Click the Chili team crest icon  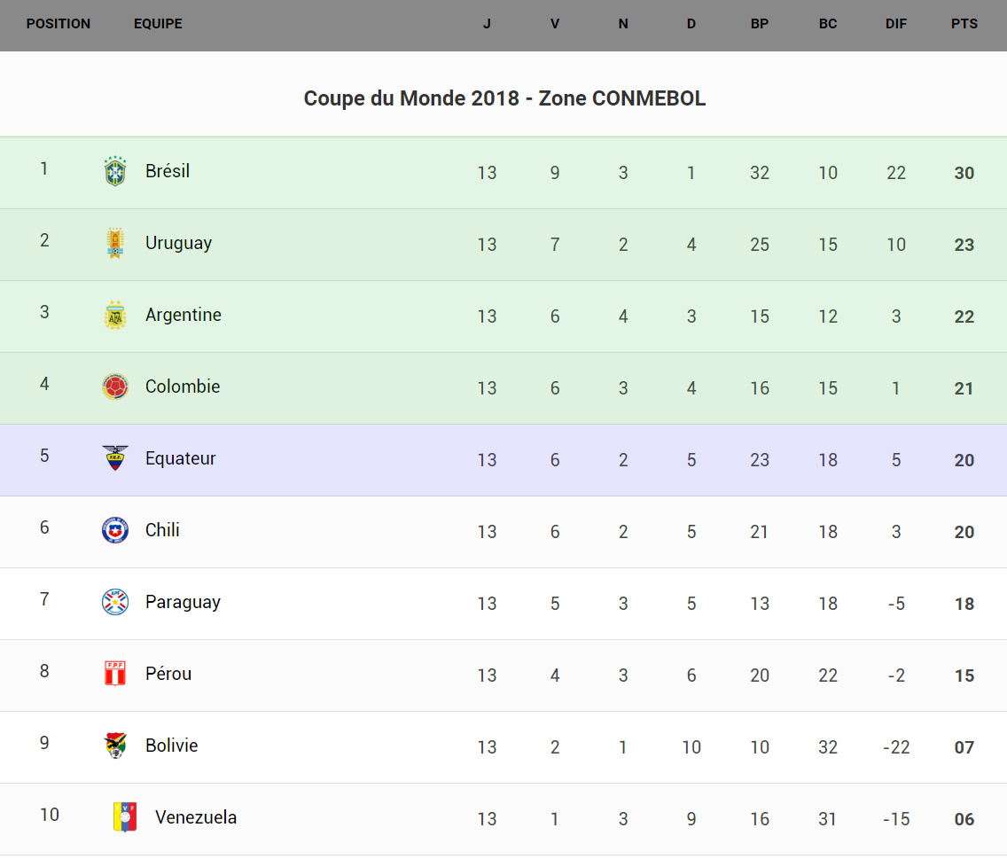(115, 530)
